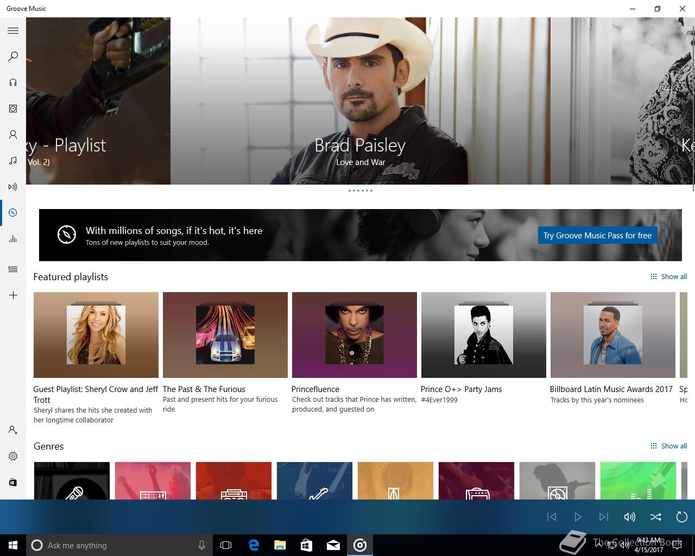The height and width of the screenshot is (556, 695).
Task: Click the title 'Guest Playlist: Sheryl Crow and Jeff Trott'
Action: tap(96, 394)
